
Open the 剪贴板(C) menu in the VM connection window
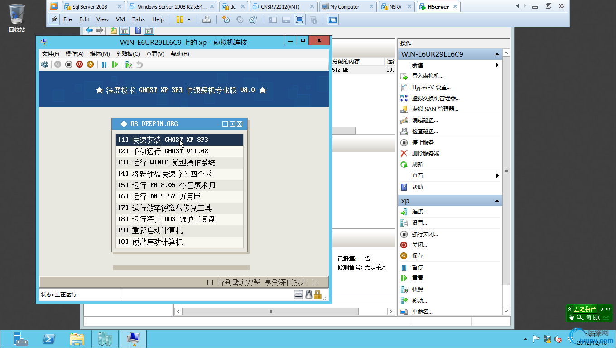coord(128,54)
